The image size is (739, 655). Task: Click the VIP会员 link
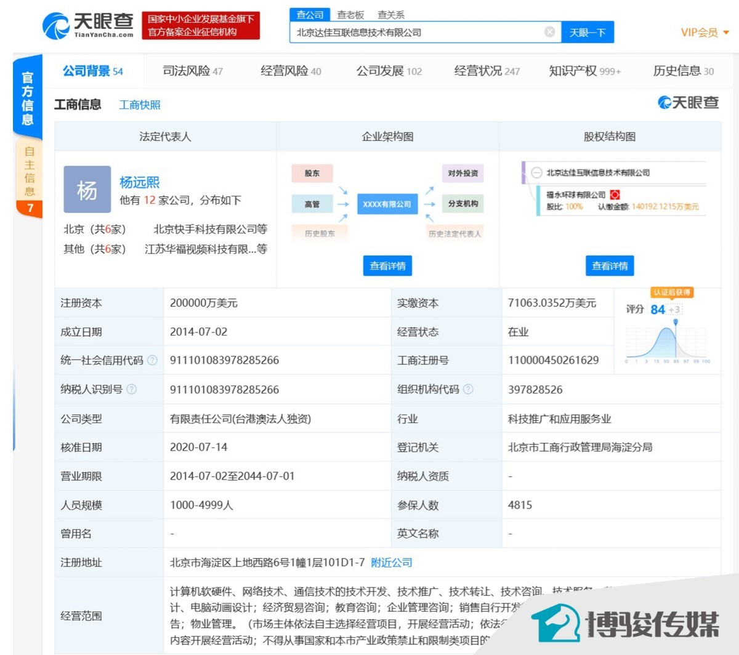click(700, 33)
